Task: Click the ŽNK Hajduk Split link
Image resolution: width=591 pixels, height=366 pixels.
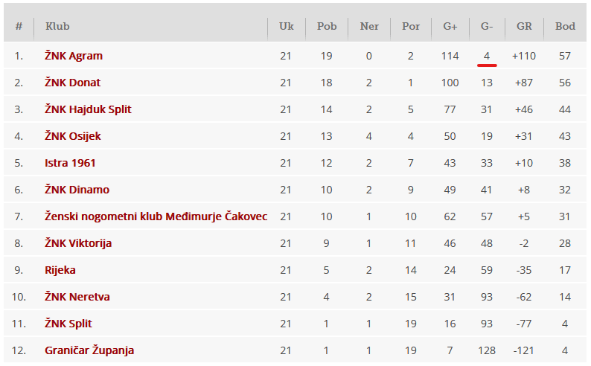Action: click(88, 109)
